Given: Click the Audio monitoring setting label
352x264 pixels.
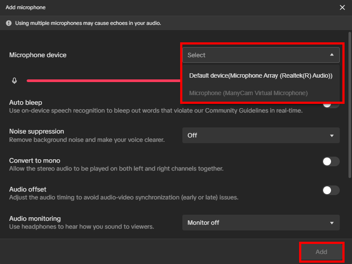Looking at the screenshot, I should coord(35,219).
